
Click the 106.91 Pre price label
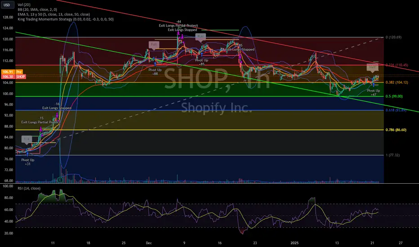click(x=12, y=72)
